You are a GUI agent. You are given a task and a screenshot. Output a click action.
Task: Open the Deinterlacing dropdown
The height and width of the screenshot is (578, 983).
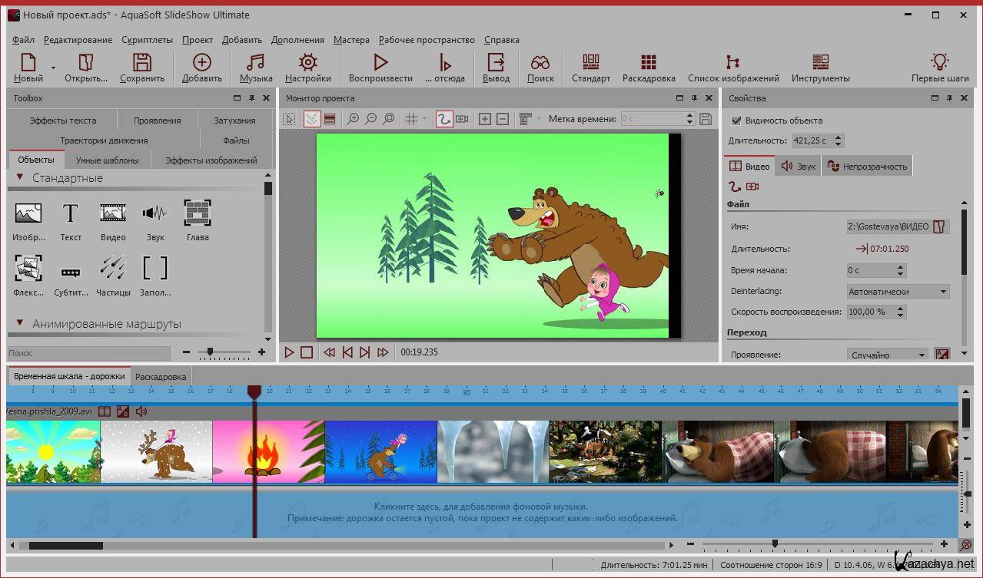pos(897,292)
